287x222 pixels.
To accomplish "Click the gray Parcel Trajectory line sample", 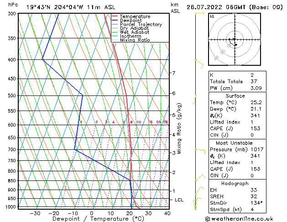I will 115,24.
